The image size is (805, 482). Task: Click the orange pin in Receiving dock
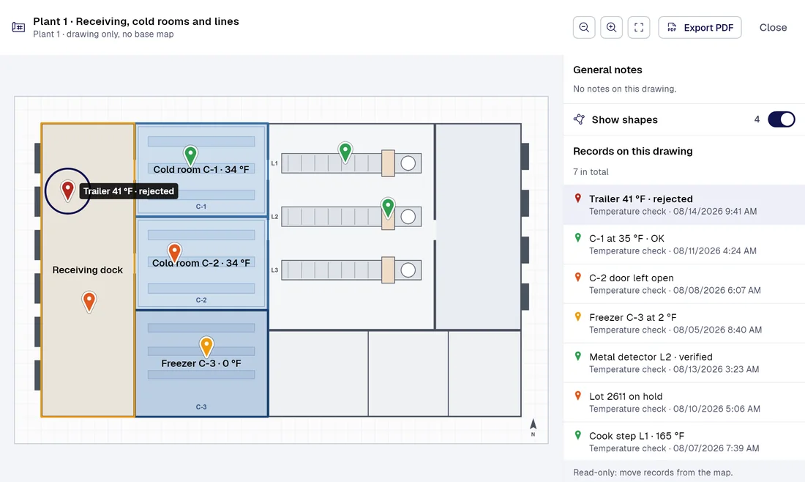[x=89, y=302]
